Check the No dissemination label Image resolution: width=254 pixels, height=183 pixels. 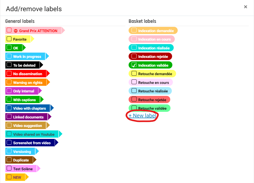pyautogui.click(x=9, y=74)
